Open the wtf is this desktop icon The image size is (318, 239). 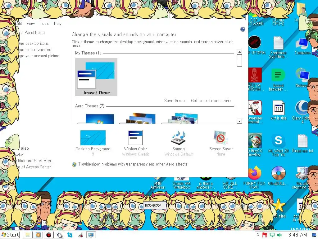click(278, 108)
